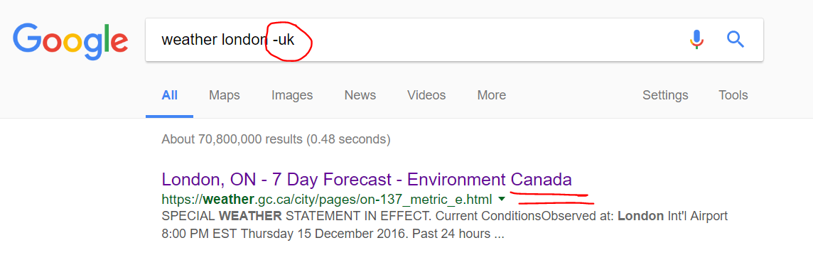Open the Images tab
Screen dimensions: 813x260
point(292,95)
